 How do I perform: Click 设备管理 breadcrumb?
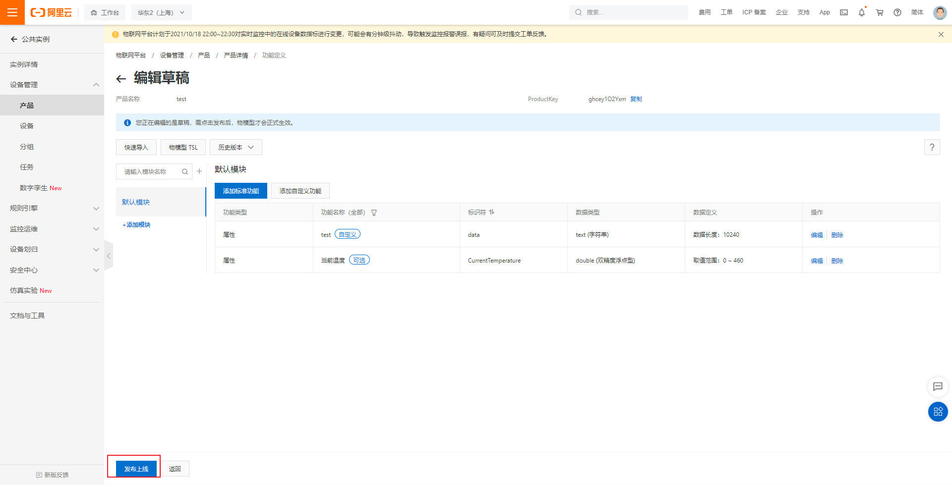click(x=172, y=55)
